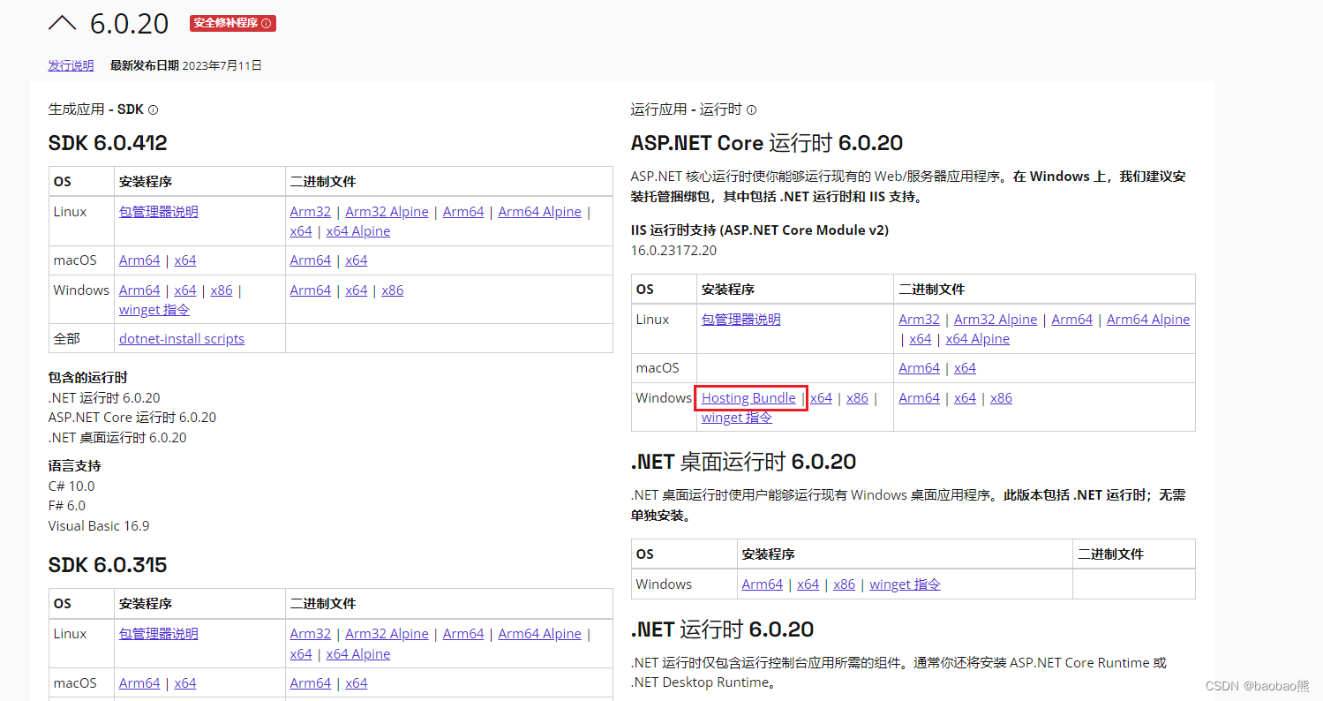Download x86 installer for .NET 桌面运行时
1323x701 pixels.
click(x=845, y=584)
